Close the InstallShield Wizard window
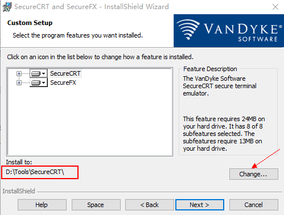Image resolution: width=284 pixels, height=215 pixels. (x=275, y=7)
